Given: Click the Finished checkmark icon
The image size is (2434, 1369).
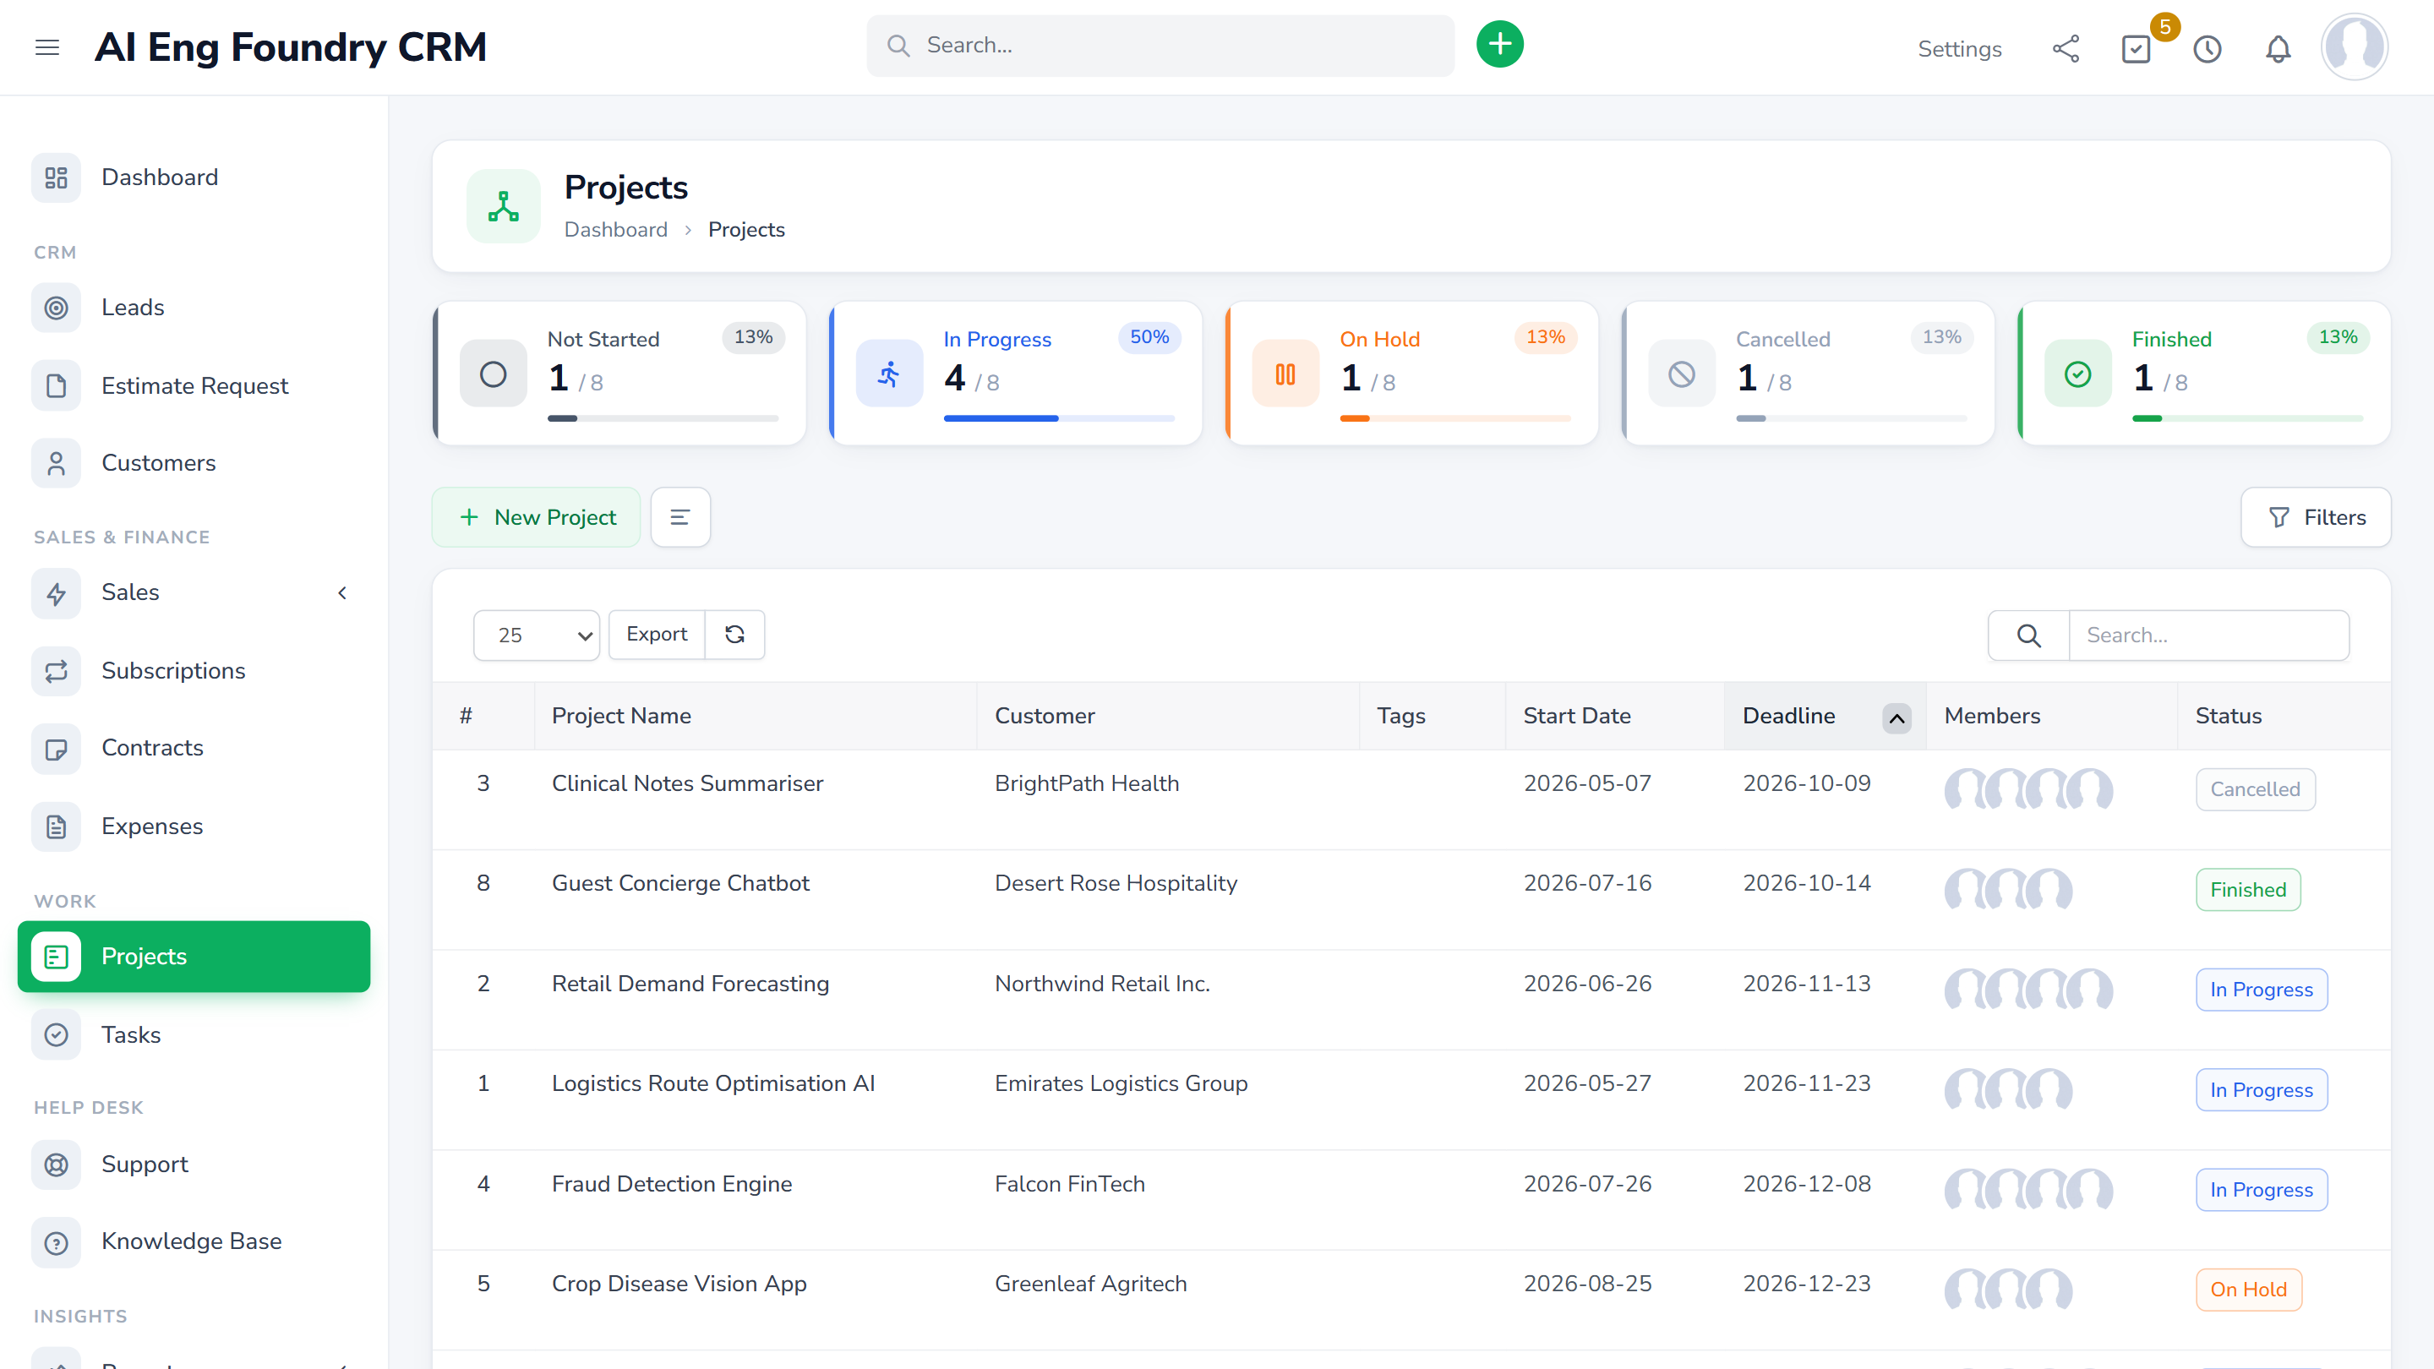Looking at the screenshot, I should 2077,374.
